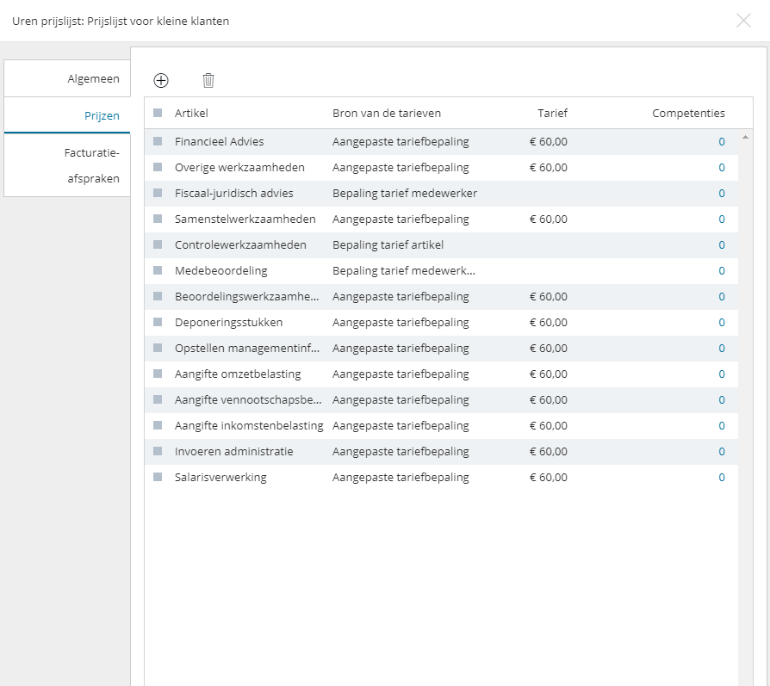Viewport: 770px width, 686px height.
Task: Click Aangepaste tariefbepaling for Opstellen managementinf...
Action: pyautogui.click(x=401, y=348)
